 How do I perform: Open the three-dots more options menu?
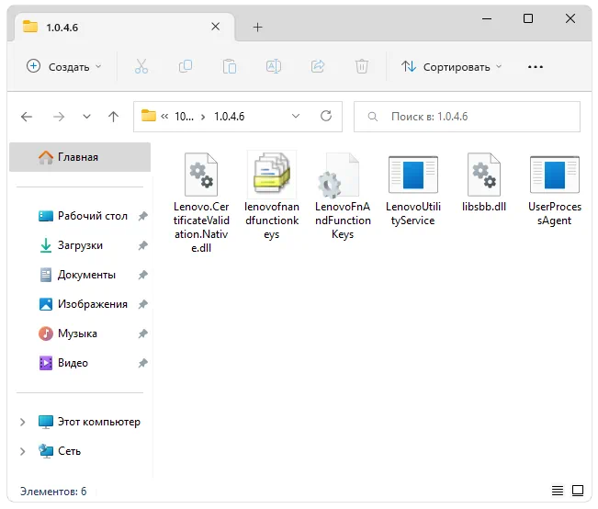(x=535, y=67)
